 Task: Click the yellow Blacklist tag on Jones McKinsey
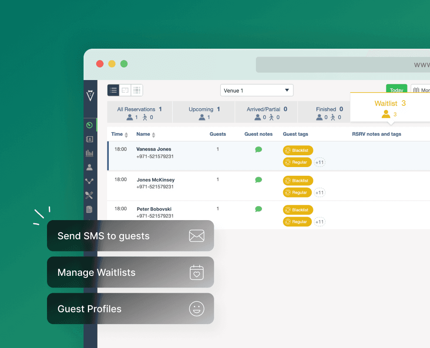click(x=298, y=181)
